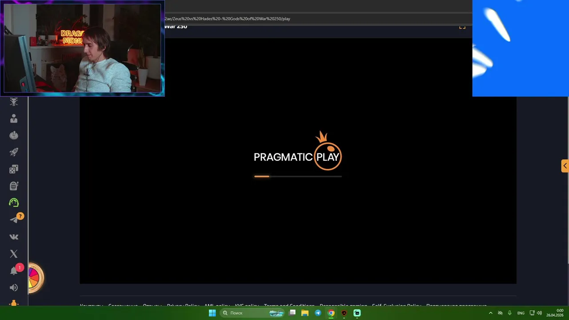Click the crossed-out cloud sync tray icon
This screenshot has height=320, width=569.
(500, 313)
